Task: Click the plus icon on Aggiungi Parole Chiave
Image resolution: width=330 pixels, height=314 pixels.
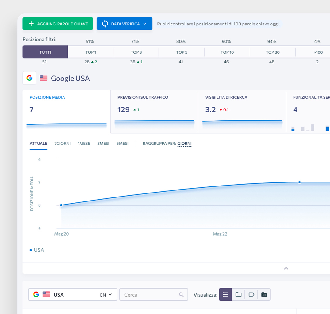Action: point(31,24)
